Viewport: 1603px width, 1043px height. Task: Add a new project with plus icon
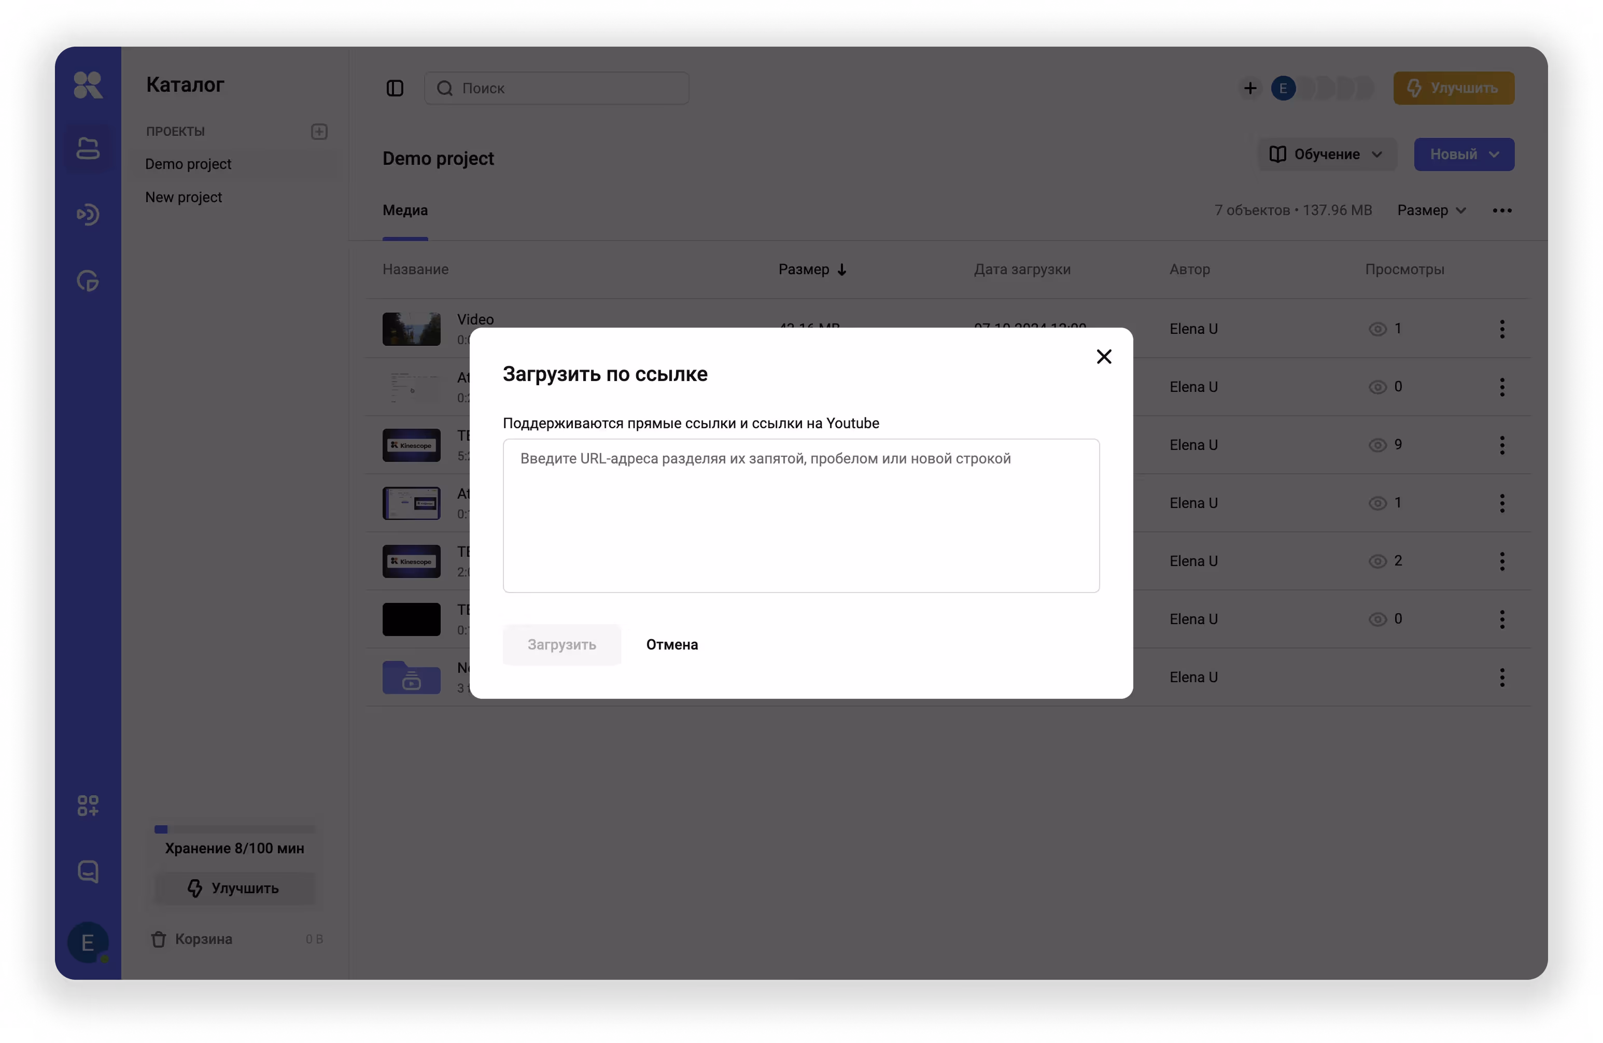[319, 131]
